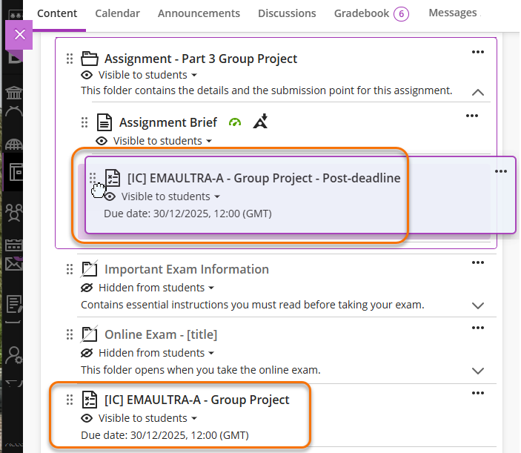Click drag handle beside Online Exam - [title]
This screenshot has height=453, width=521.
[x=70, y=335]
